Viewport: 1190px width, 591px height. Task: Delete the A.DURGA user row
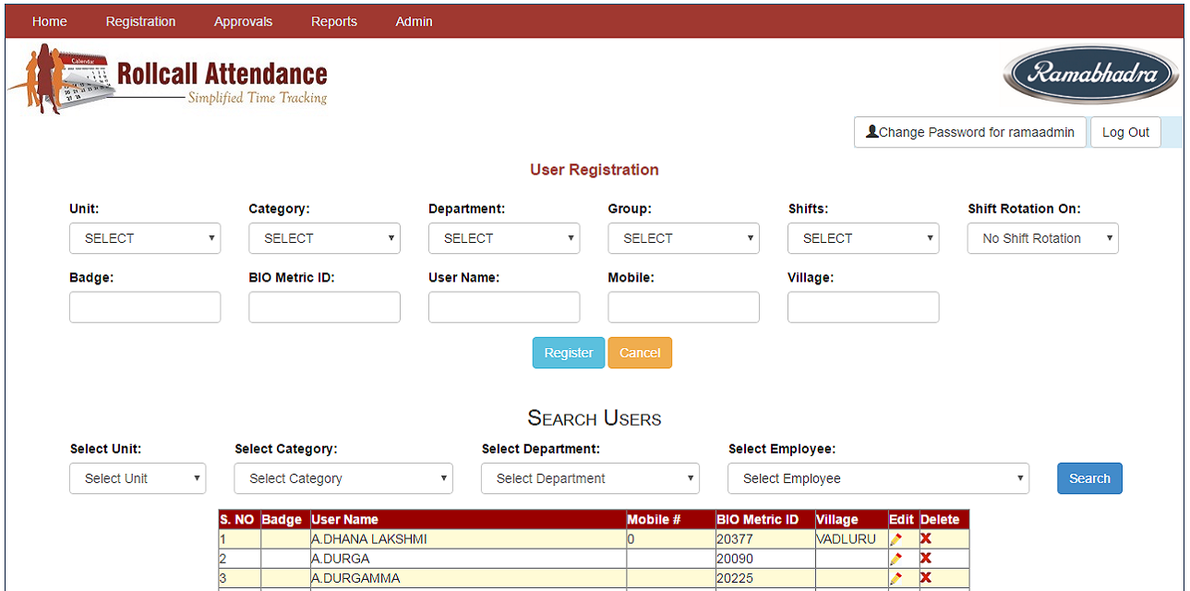pos(926,559)
